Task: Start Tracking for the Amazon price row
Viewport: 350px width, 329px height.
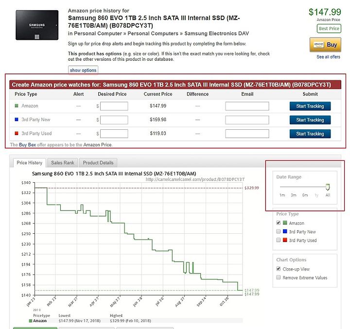Action: [310, 106]
